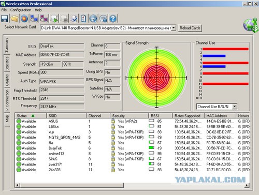Image resolution: width=259 pixels, height=195 pixels.
Task: Click the SSID field showing DrayTek
Action: pos(62,46)
